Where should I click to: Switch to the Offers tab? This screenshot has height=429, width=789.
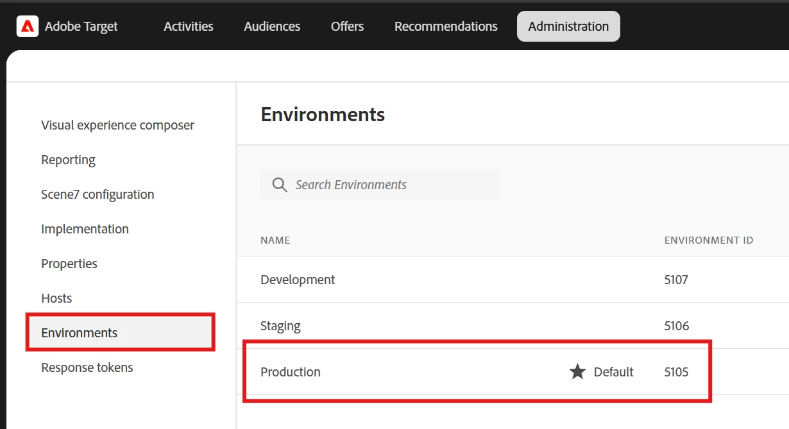pos(347,26)
